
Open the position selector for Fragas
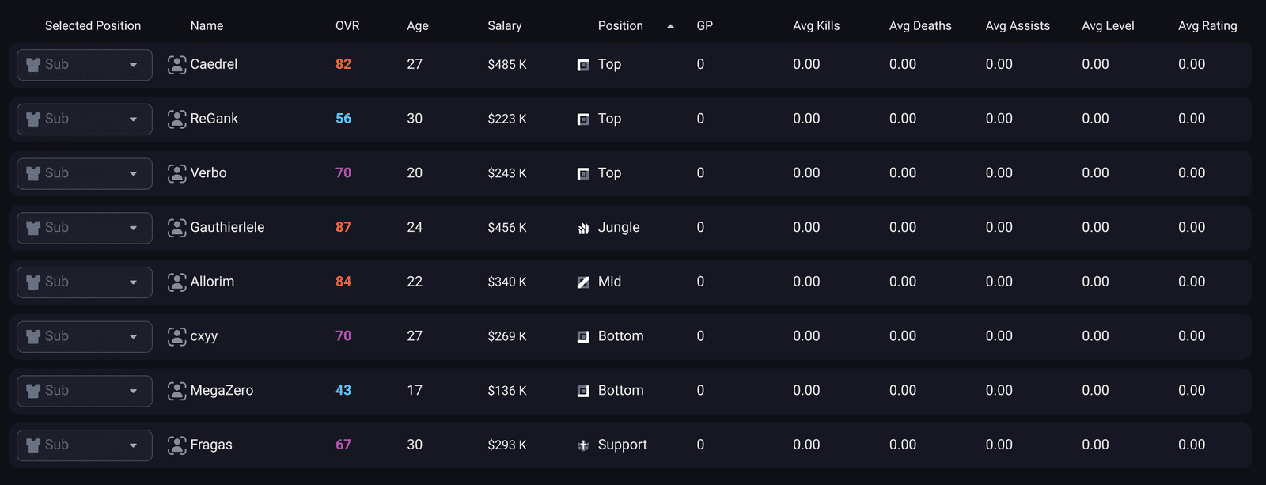[85, 445]
